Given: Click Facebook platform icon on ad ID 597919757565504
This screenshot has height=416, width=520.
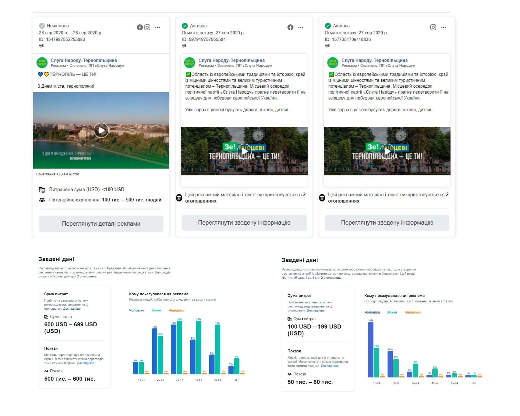Looking at the screenshot, I should coord(290,27).
